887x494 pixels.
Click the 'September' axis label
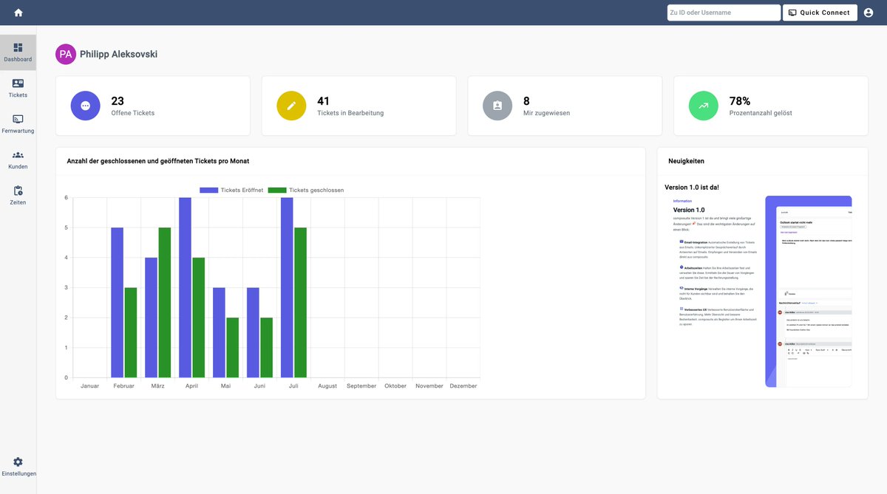point(361,386)
